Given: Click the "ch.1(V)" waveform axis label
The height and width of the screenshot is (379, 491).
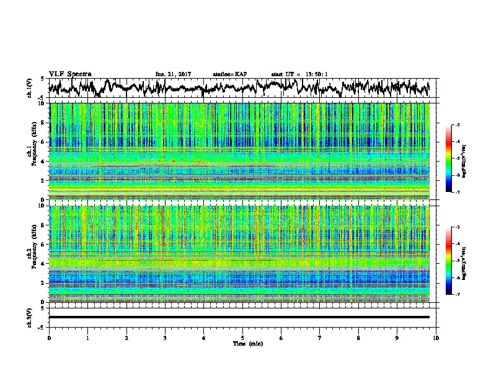Looking at the screenshot, I should [x=29, y=88].
